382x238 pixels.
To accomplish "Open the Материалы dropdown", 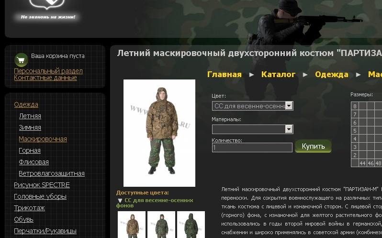I will (x=253, y=129).
